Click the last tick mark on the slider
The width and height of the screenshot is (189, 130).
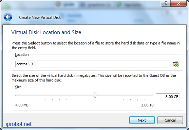[152, 99]
